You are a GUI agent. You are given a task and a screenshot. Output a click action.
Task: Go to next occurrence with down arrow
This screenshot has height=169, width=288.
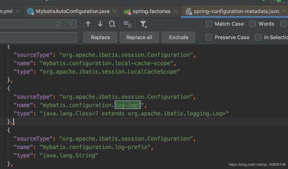100,24
